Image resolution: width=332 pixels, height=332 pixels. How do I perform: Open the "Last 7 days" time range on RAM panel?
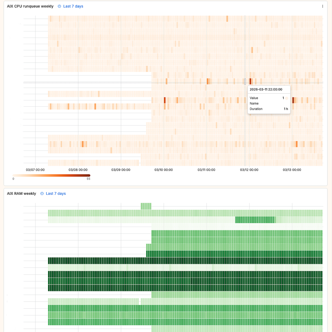point(55,194)
